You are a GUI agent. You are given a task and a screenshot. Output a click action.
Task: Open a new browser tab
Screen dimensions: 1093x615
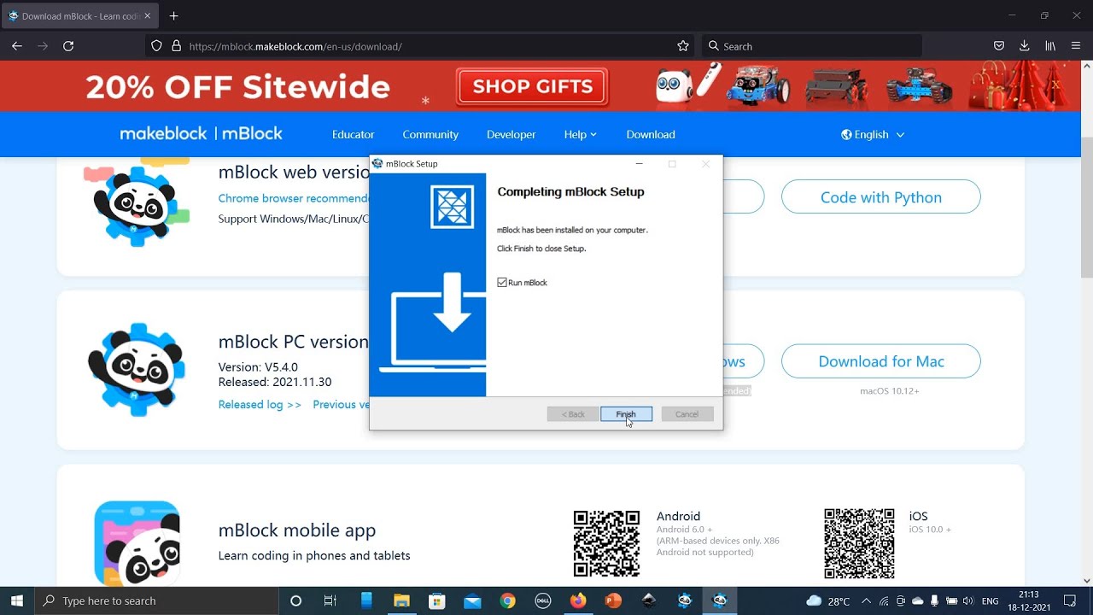pos(174,16)
